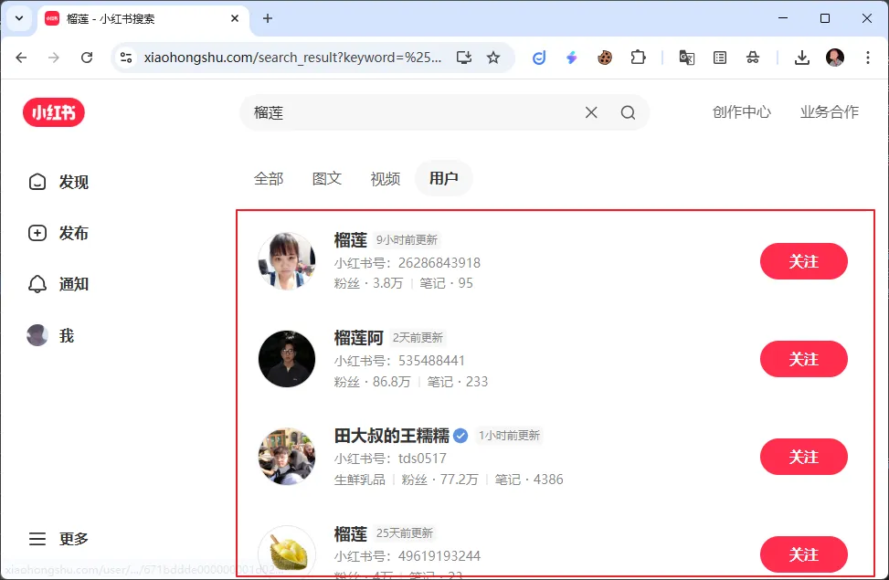This screenshot has width=889, height=580.
Task: Open browser downloads icon
Action: pos(801,58)
